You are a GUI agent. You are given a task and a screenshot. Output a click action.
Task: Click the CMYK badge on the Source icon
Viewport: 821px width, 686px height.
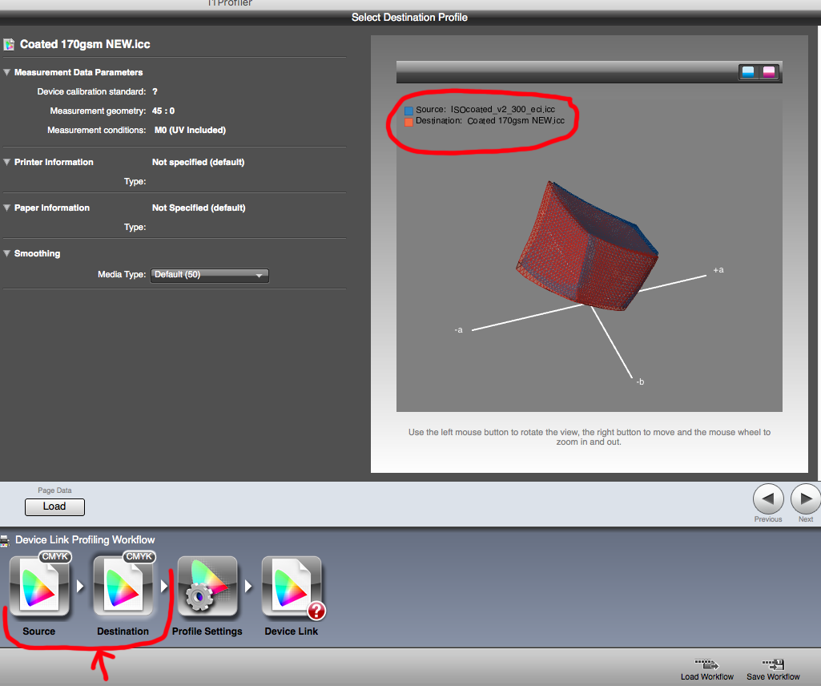point(55,556)
